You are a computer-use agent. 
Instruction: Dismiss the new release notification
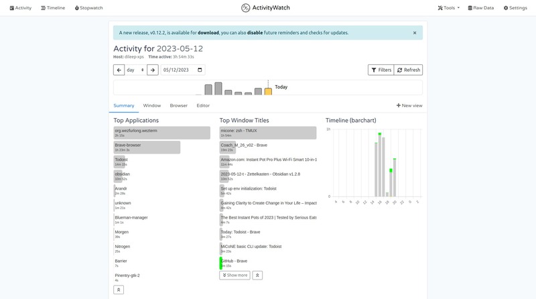[x=415, y=33]
